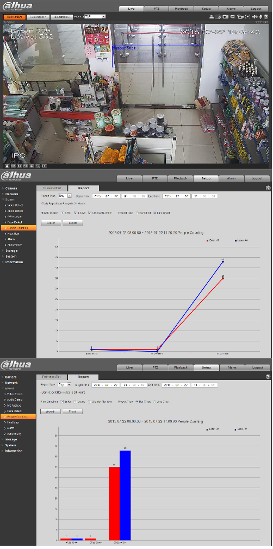Click Export on the line chart page
This screenshot has height=549, width=273.
click(73, 223)
